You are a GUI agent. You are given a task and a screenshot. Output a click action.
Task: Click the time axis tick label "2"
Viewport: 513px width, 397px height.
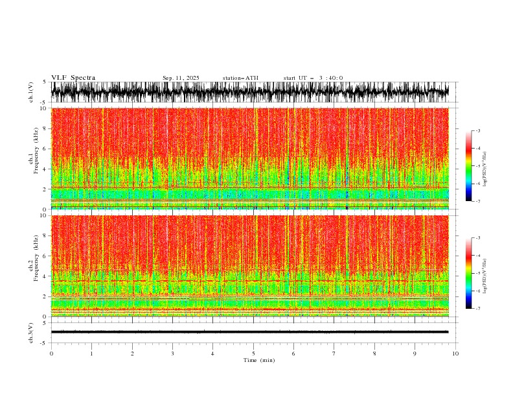click(132, 354)
